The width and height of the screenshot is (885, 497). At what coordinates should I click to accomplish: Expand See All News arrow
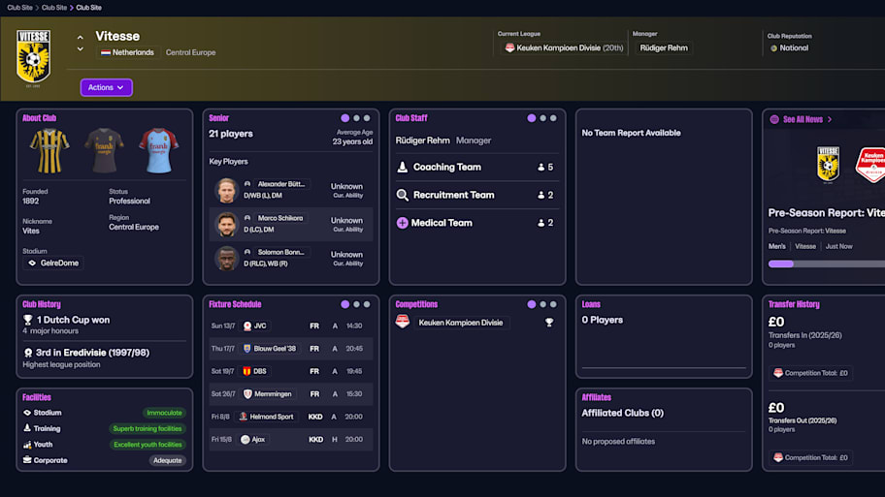(x=829, y=119)
